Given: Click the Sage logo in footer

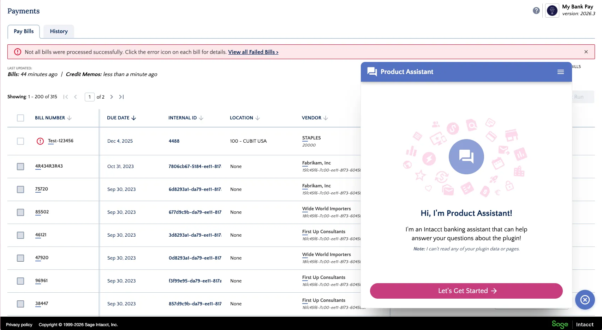Looking at the screenshot, I should (560, 324).
